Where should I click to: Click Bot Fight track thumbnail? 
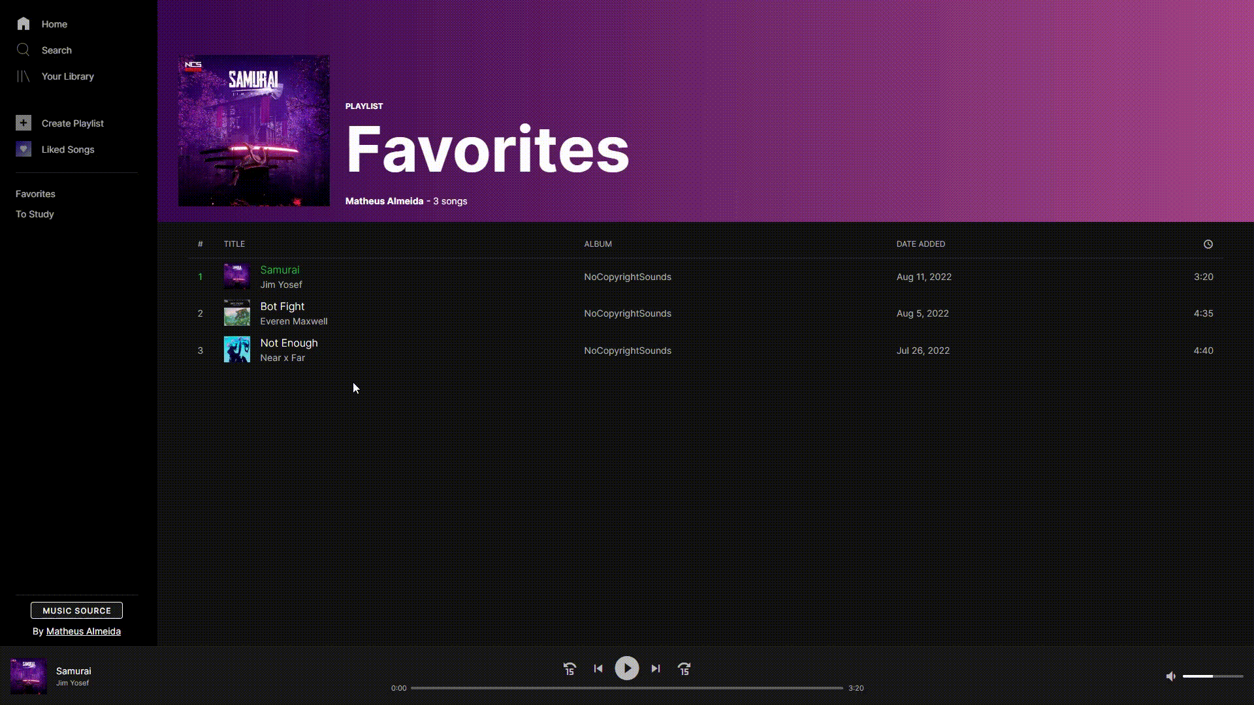pyautogui.click(x=237, y=313)
